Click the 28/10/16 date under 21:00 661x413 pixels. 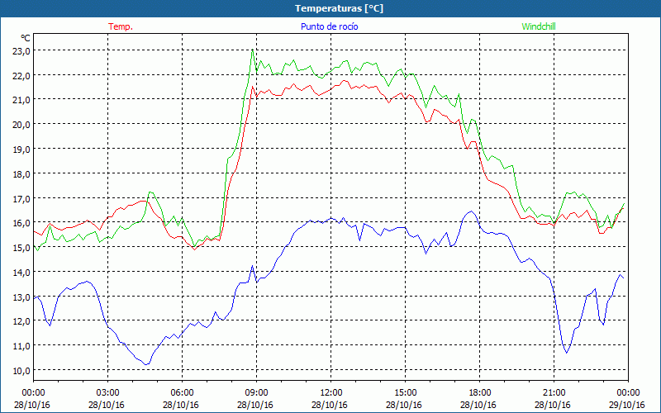553,405
